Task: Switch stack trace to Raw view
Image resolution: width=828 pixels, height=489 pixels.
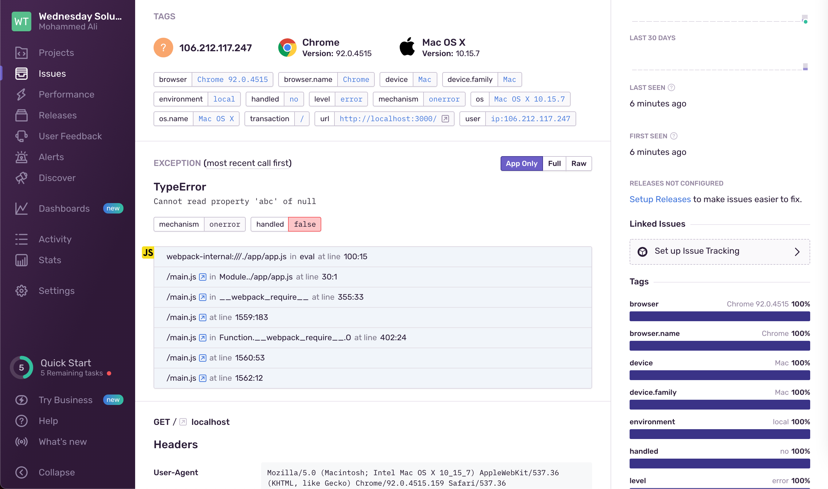Action: tap(579, 164)
